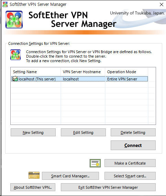Click Edit Setting button

pos(83,133)
